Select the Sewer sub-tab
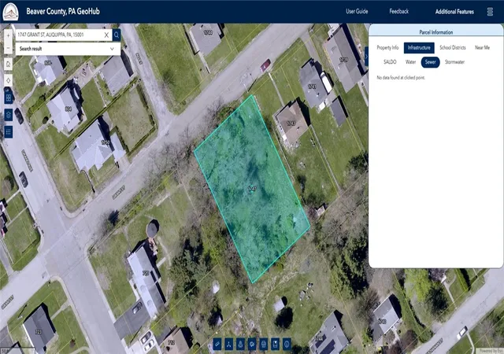This screenshot has width=504, height=354. click(431, 62)
